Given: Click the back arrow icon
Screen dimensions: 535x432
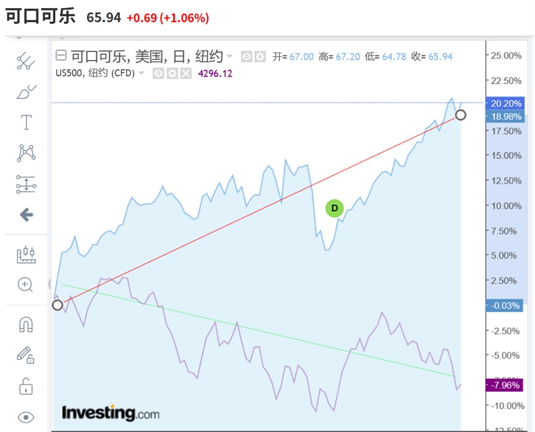Looking at the screenshot, I should [x=26, y=214].
